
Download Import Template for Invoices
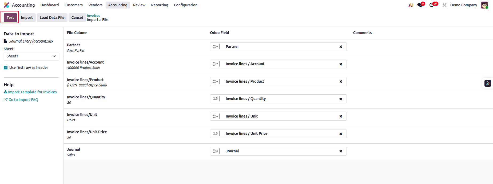click(30, 92)
